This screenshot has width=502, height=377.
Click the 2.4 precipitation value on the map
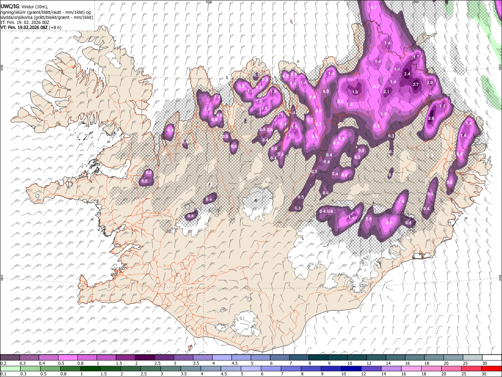point(407,74)
